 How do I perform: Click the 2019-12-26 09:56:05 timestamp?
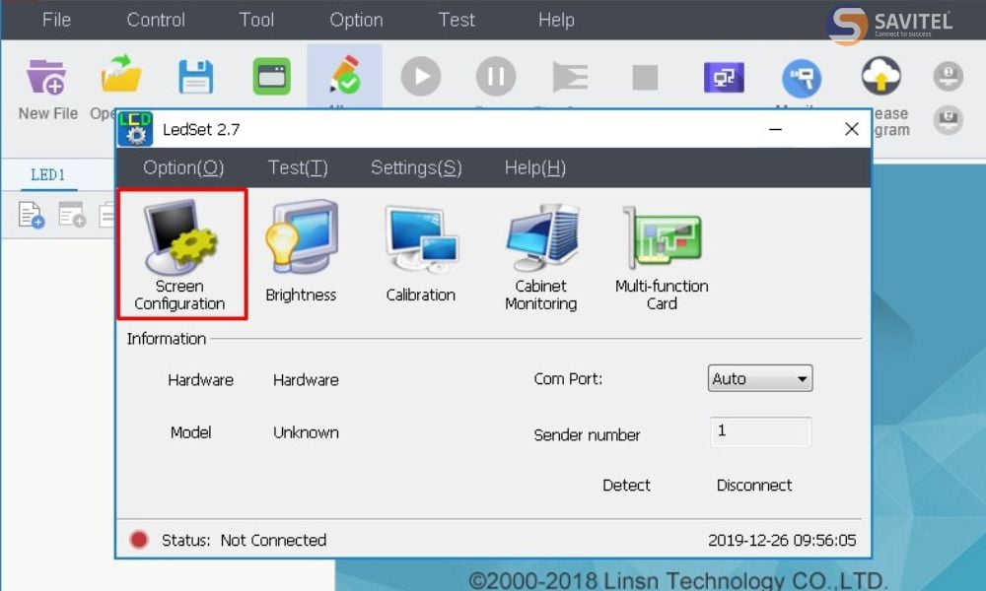click(782, 540)
